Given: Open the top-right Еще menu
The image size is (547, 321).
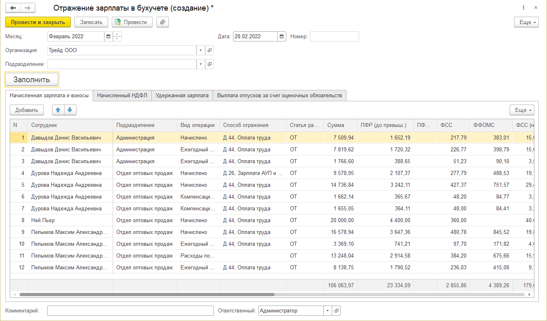Looking at the screenshot, I should [x=526, y=22].
